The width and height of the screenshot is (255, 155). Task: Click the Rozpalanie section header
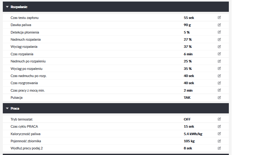(x=116, y=7)
